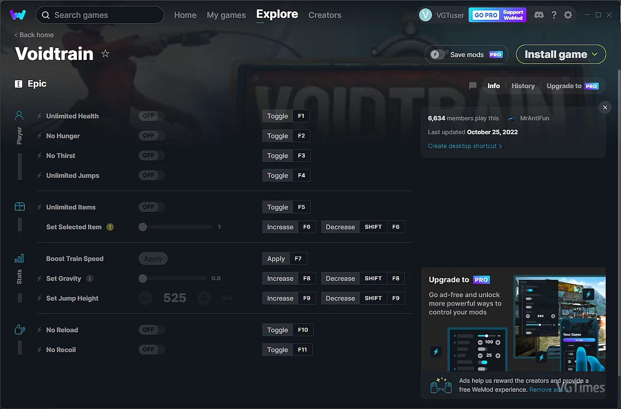This screenshot has height=409, width=621.
Task: Open the Discord icon link
Action: point(539,15)
